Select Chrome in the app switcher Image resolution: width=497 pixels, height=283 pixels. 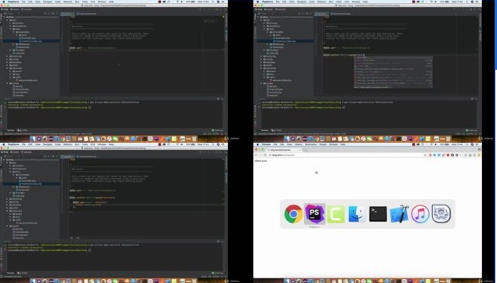293,214
